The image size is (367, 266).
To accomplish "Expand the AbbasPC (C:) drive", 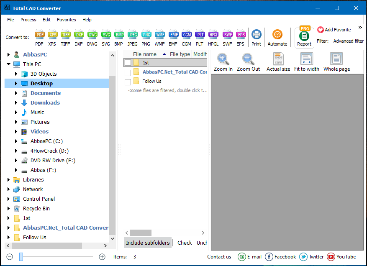I will pos(16,141).
